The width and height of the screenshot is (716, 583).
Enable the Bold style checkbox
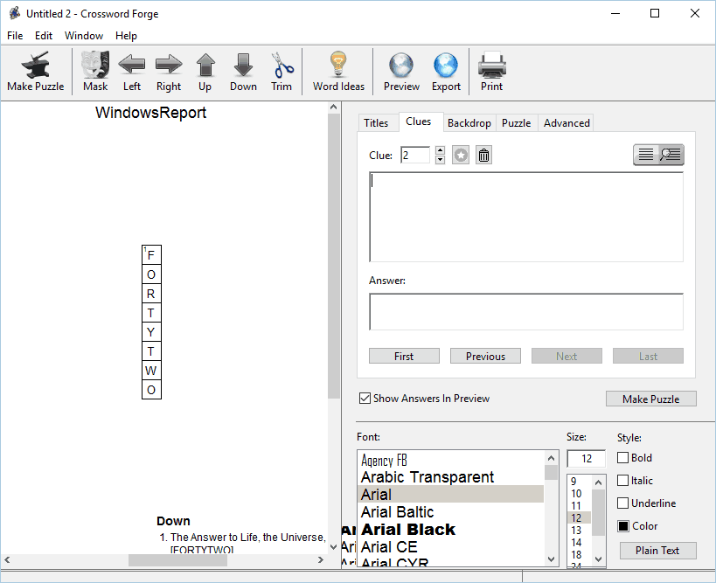coord(622,458)
